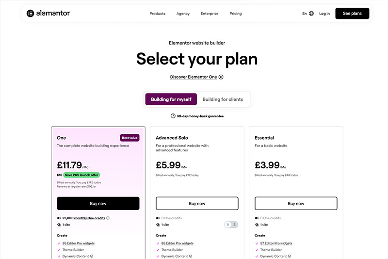This screenshot has height=259, width=388.
Task: Choose 3 sites in Advanced Solo selector
Action: coord(235,225)
